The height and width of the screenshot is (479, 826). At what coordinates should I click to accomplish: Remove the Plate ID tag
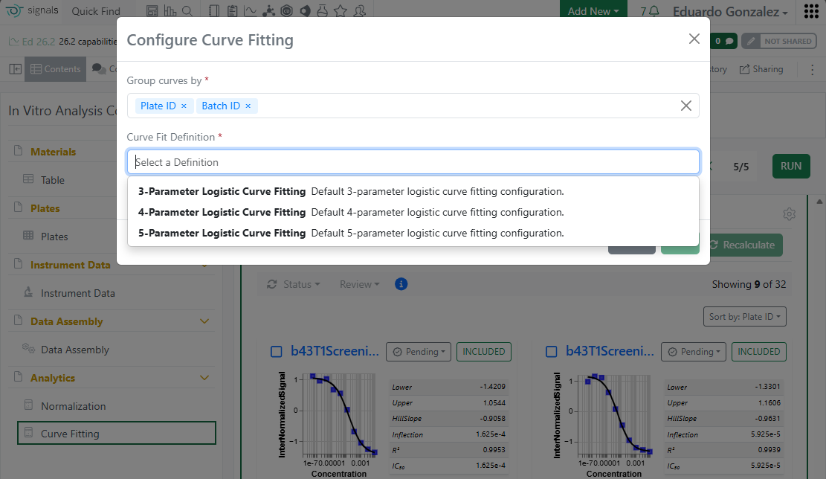(x=184, y=106)
